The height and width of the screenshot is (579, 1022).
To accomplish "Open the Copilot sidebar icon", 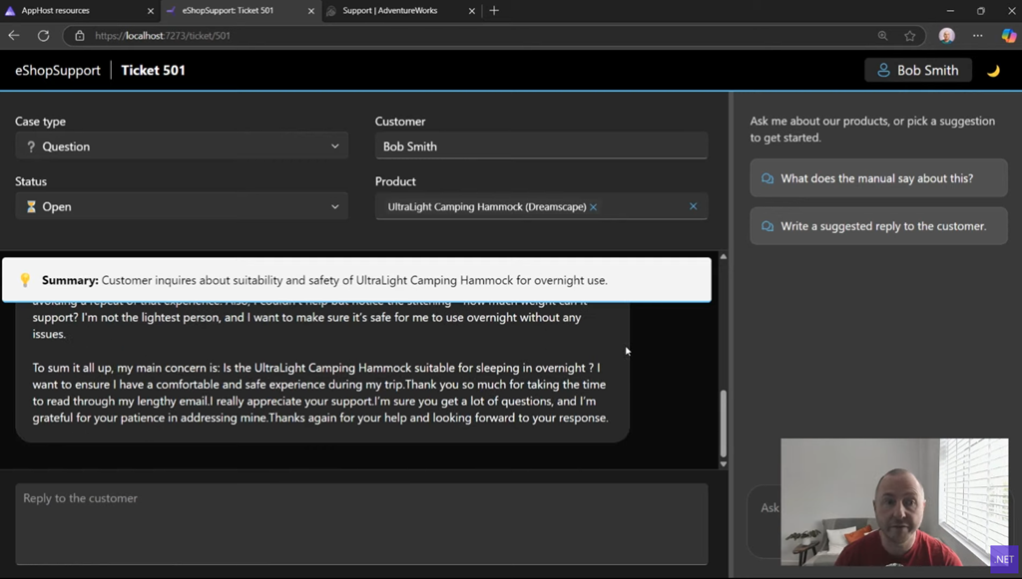I will [x=1008, y=36].
